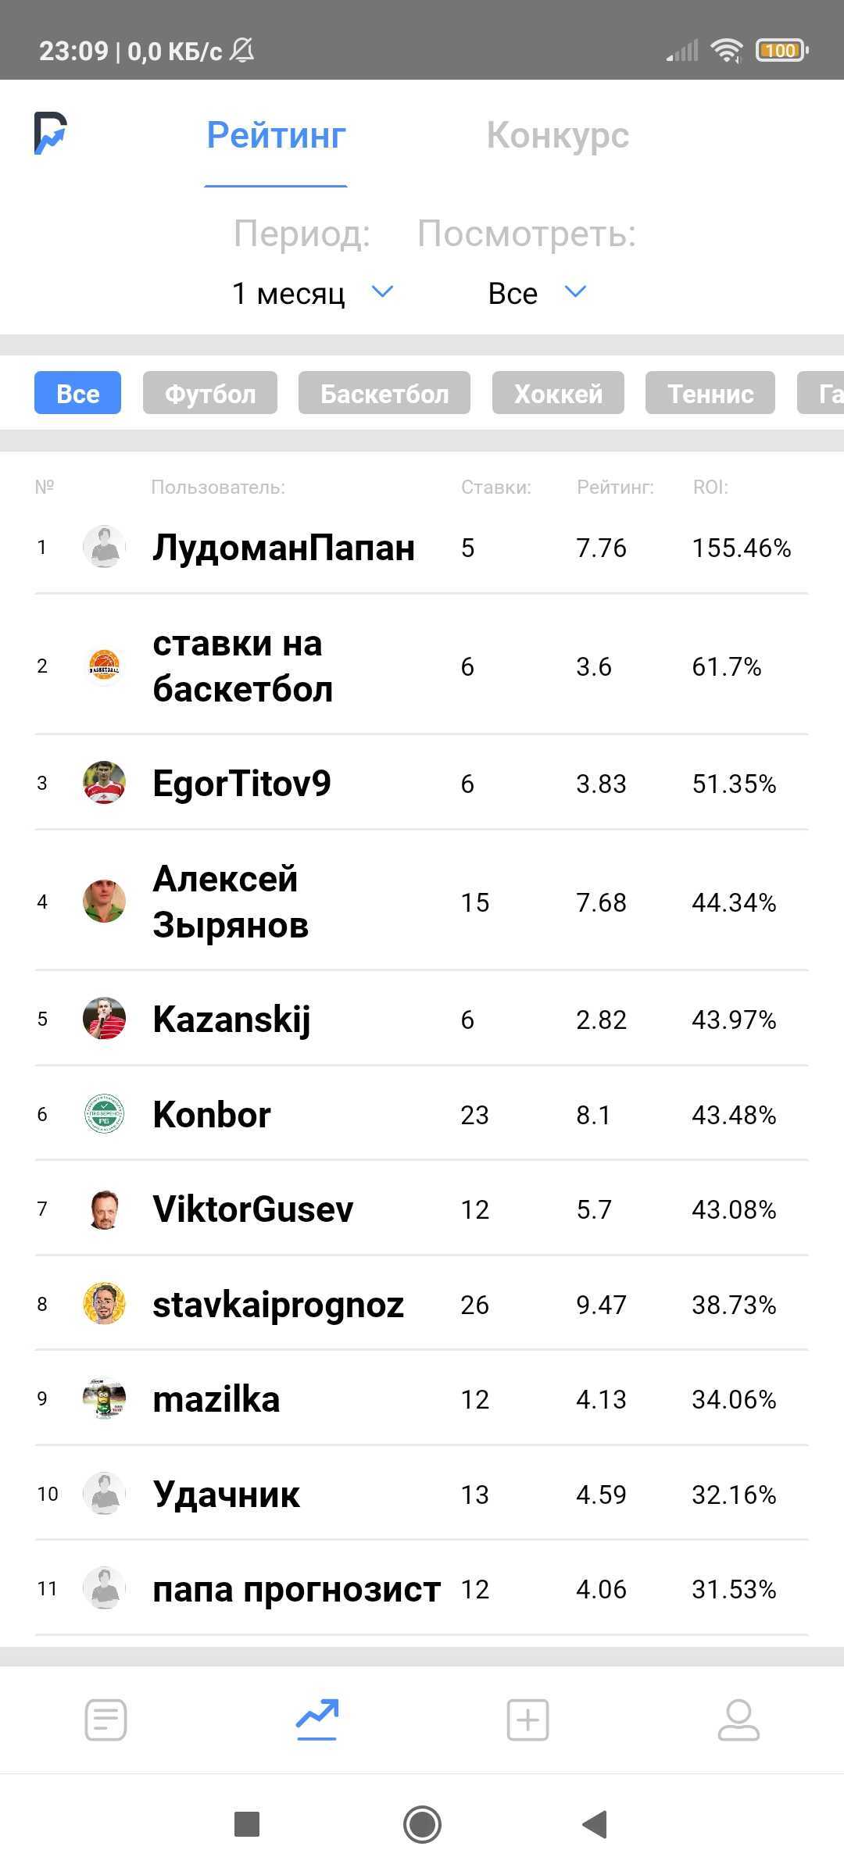The width and height of the screenshot is (844, 1875).
Task: Open the app logo on the top left
Action: coord(51,134)
